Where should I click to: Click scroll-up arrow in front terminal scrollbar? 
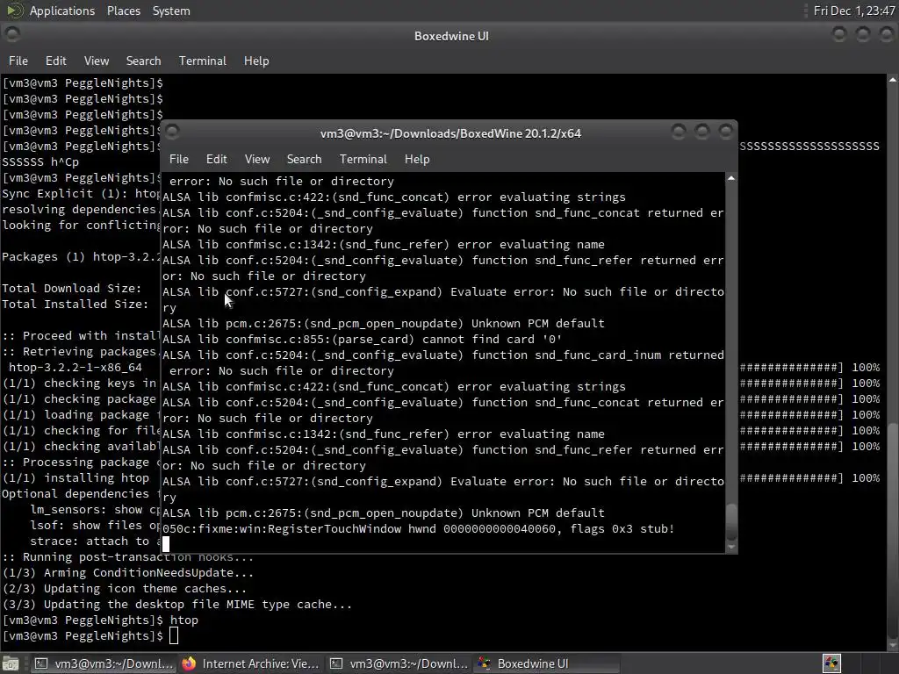(731, 178)
